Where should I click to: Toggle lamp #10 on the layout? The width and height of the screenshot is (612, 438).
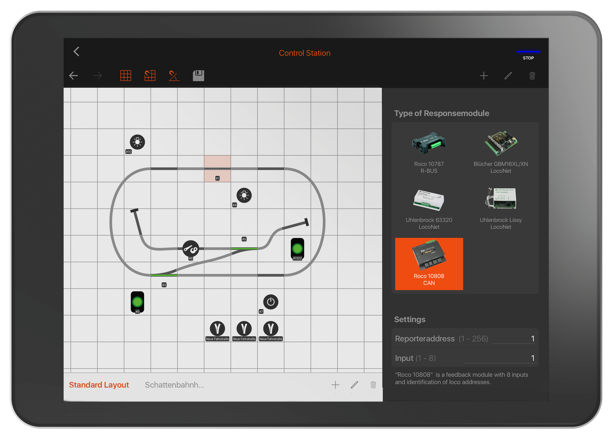point(137,142)
